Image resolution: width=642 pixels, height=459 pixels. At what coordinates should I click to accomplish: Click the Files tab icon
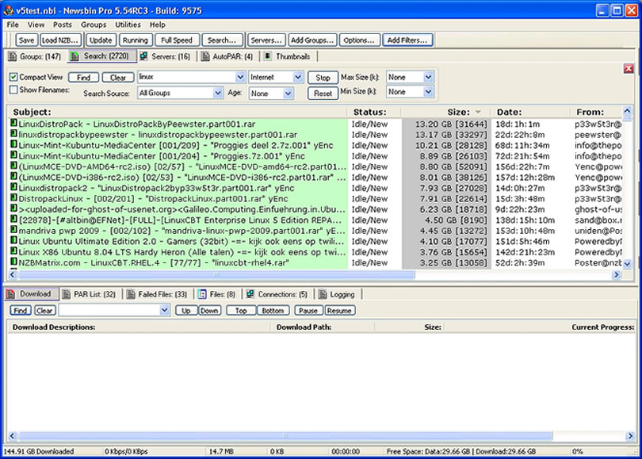coord(202,294)
